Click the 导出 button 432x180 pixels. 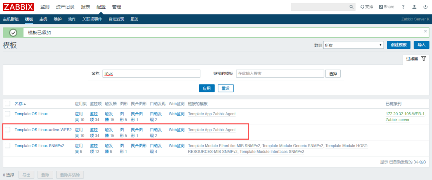point(26,175)
